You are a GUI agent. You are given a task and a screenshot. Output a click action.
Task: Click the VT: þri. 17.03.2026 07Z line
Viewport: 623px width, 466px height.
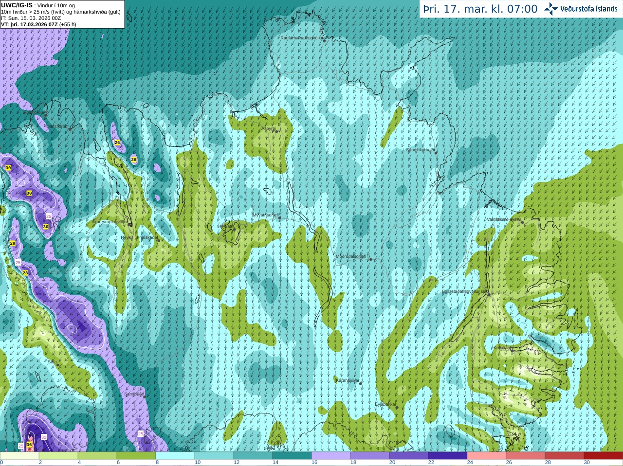pyautogui.click(x=29, y=24)
